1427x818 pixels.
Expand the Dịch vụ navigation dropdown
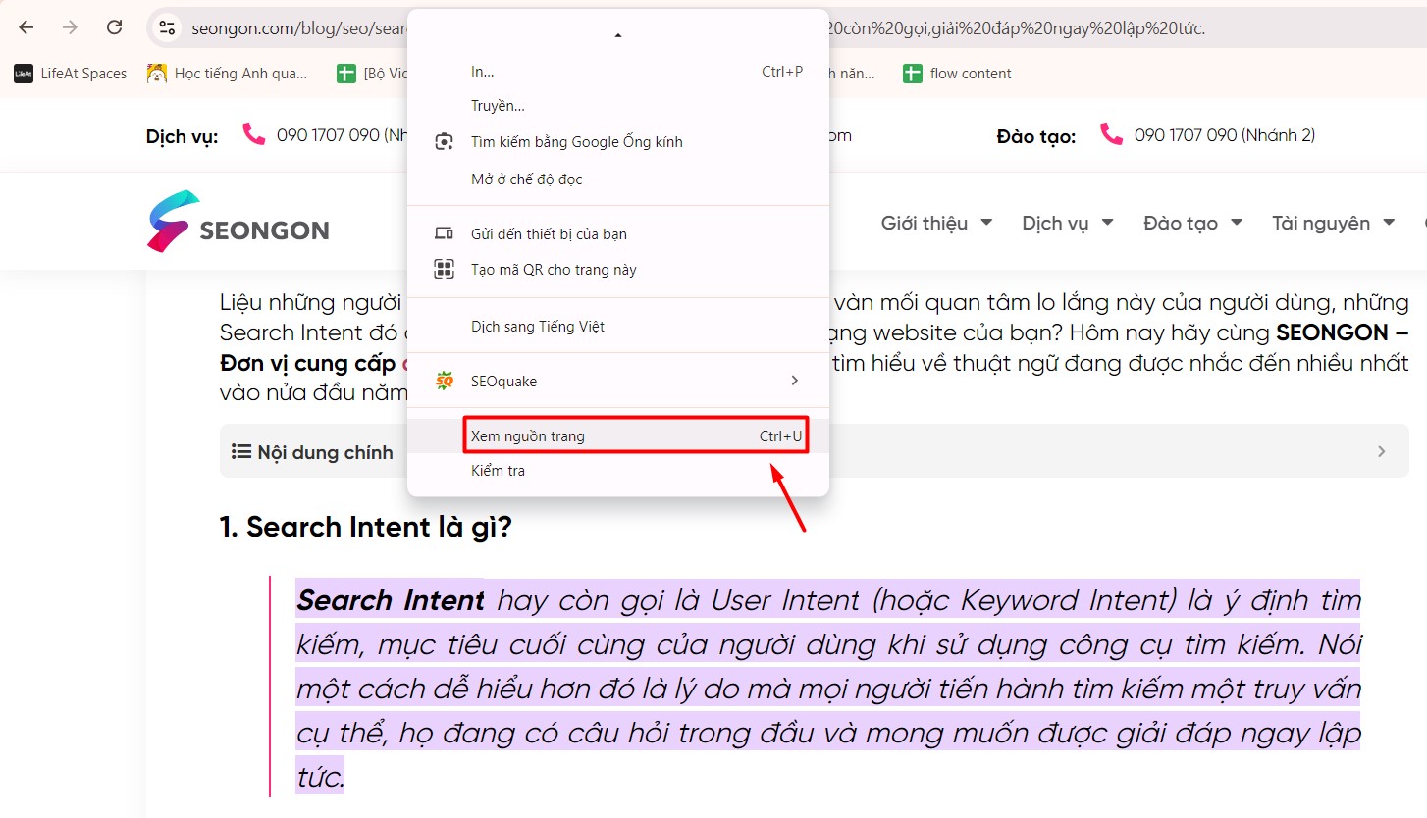tap(1068, 223)
